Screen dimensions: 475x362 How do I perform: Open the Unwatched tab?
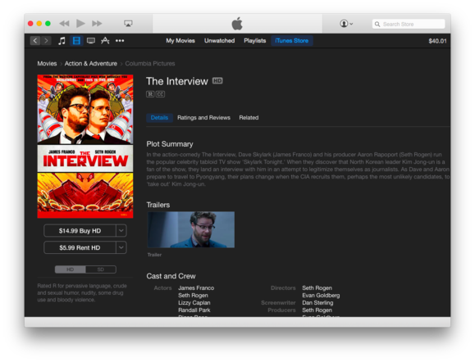click(219, 40)
